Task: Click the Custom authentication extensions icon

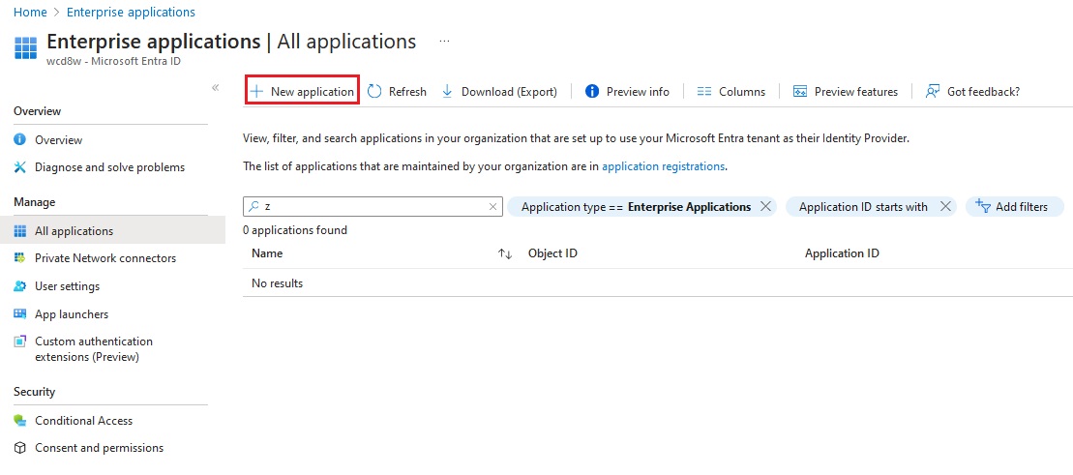Action: click(x=20, y=341)
